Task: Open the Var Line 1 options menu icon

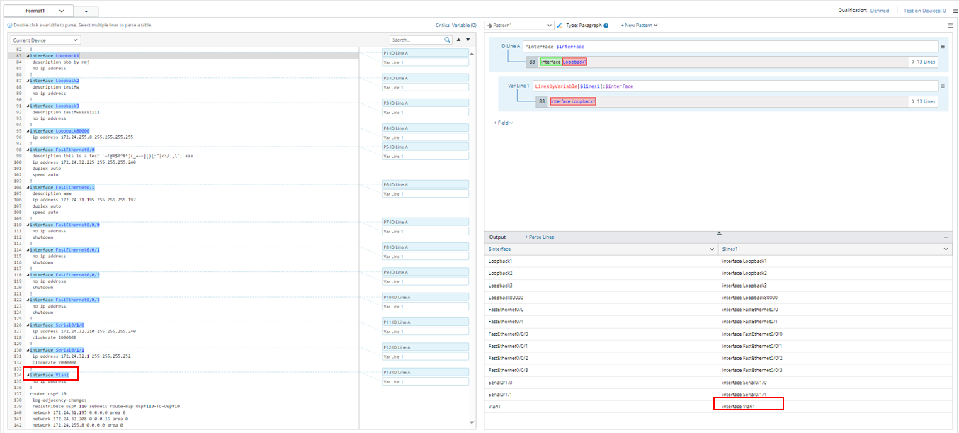Action: [x=943, y=86]
